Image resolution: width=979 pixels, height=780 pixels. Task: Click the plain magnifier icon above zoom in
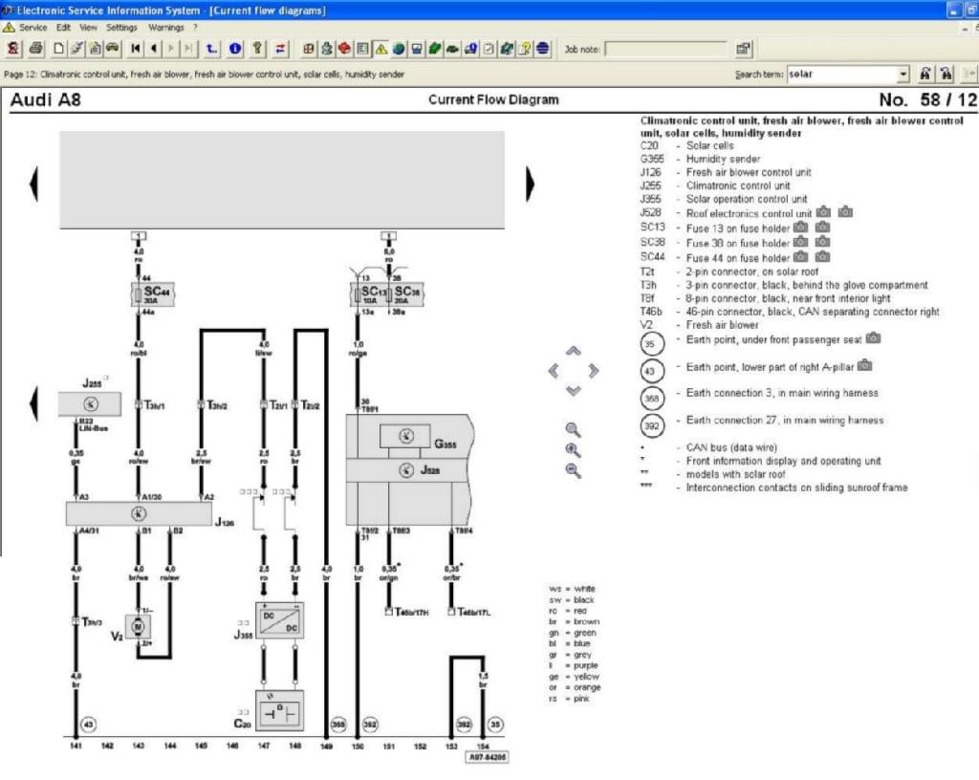point(574,429)
